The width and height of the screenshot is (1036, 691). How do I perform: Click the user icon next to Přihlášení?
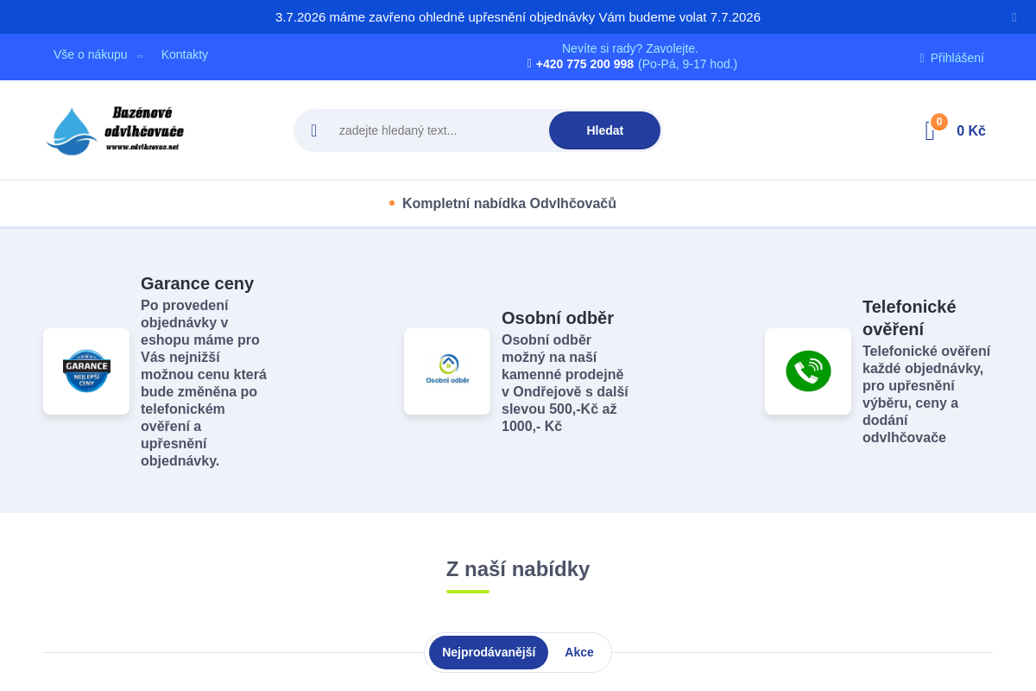pyautogui.click(x=922, y=58)
